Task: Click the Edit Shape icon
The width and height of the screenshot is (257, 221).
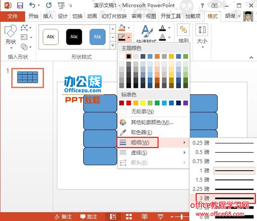Action: [x=24, y=28]
